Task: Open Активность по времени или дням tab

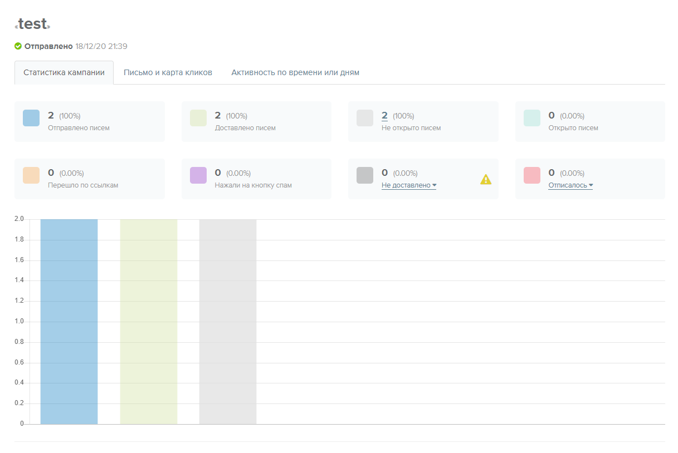Action: pyautogui.click(x=295, y=73)
